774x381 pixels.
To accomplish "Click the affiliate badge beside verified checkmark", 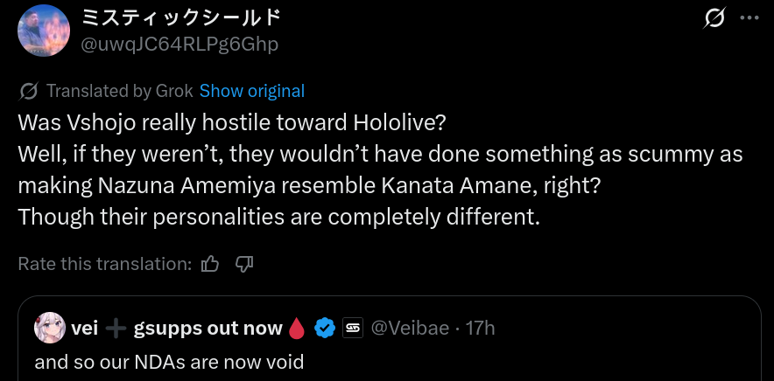I will [352, 329].
